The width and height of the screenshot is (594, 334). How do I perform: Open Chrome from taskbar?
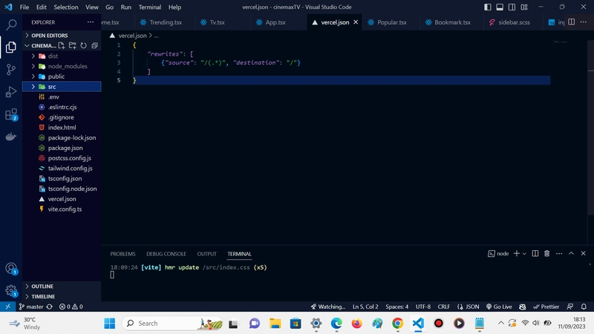click(x=397, y=323)
